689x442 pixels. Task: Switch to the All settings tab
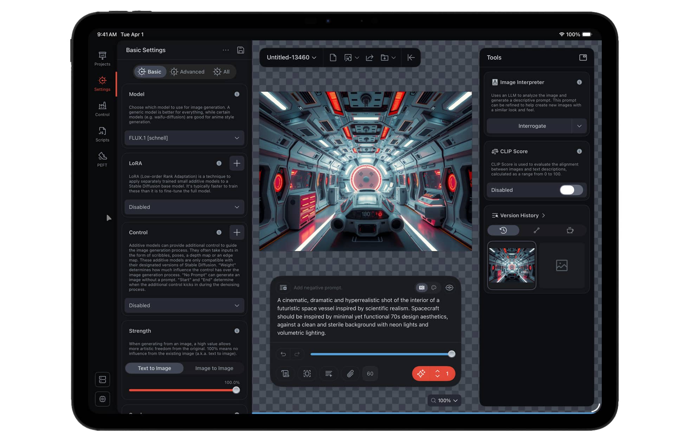pos(221,72)
